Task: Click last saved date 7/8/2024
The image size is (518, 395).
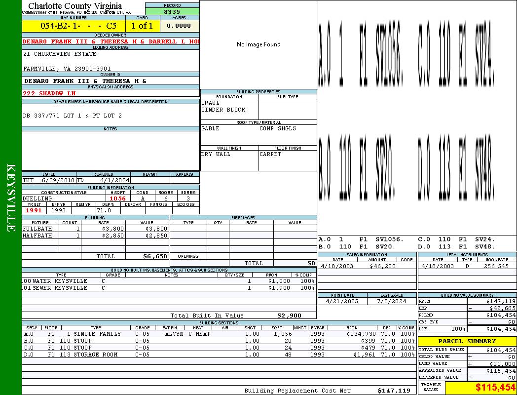Action: [x=393, y=302]
